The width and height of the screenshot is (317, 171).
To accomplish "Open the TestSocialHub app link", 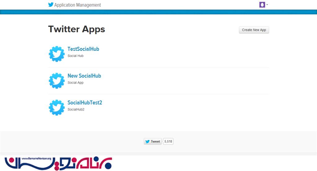I will point(83,49).
